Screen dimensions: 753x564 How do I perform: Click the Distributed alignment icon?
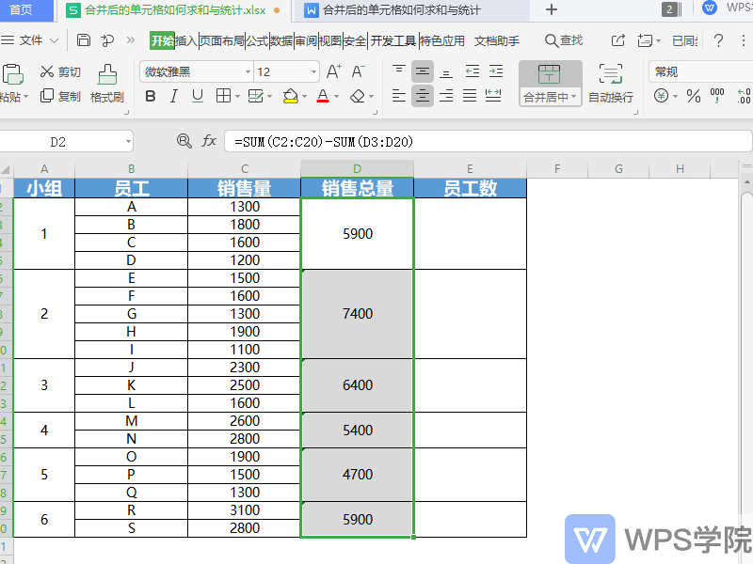tap(493, 96)
